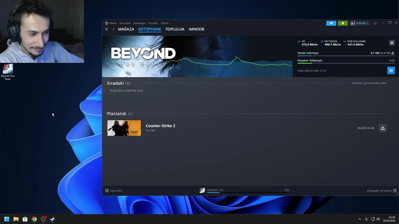Click the Beyond Two Souls footer thumbnail
Image resolution: width=399 pixels, height=224 pixels.
(202, 190)
